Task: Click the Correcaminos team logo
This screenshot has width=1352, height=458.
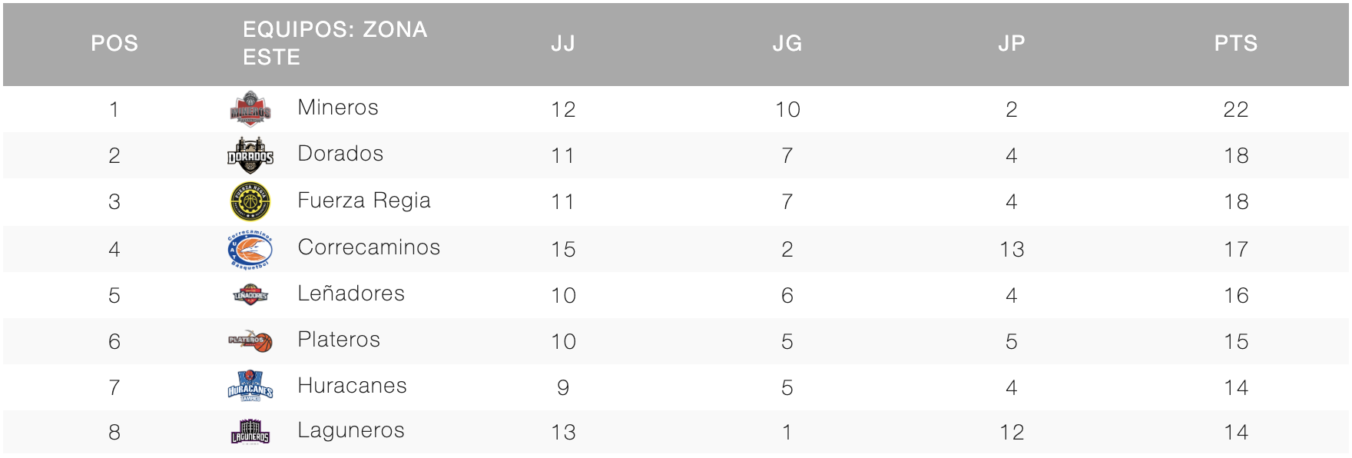Action: tap(250, 249)
